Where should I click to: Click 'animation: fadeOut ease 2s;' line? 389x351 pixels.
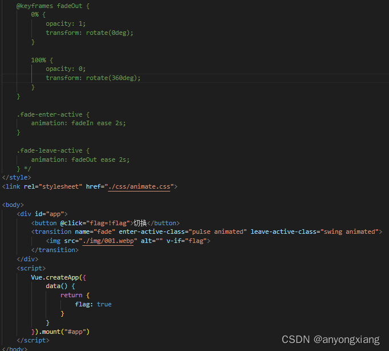tap(80, 159)
